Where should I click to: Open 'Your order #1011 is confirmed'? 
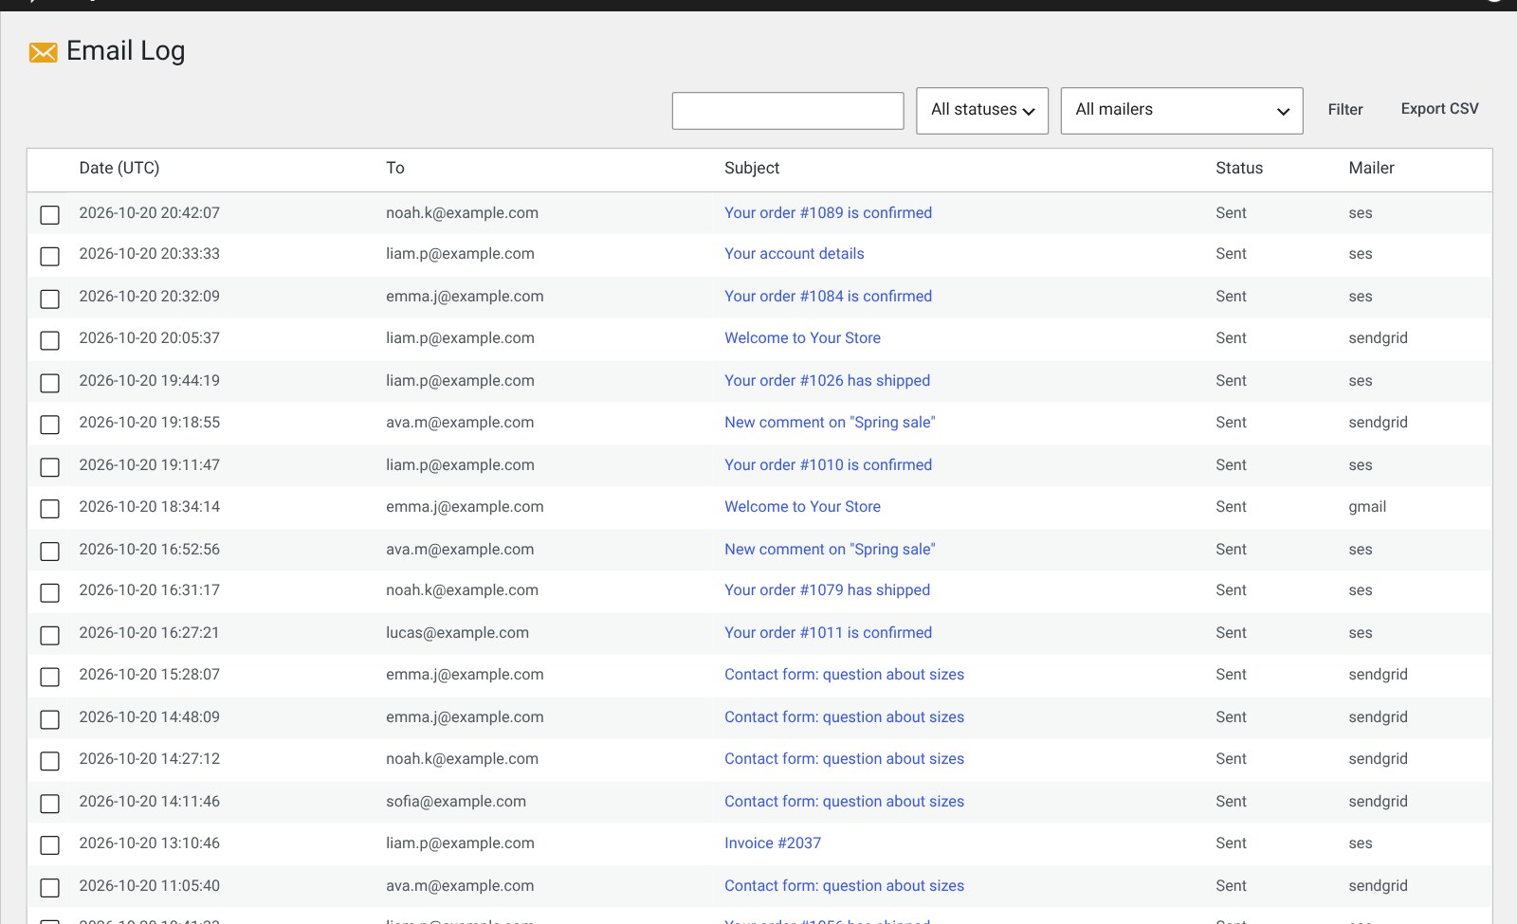pyautogui.click(x=828, y=633)
